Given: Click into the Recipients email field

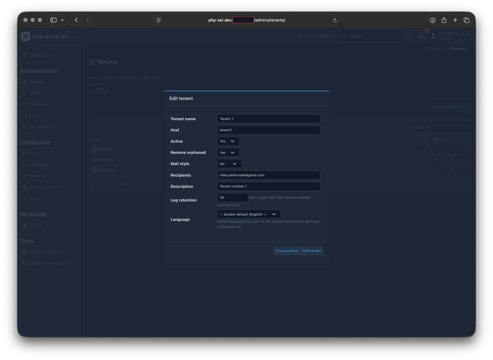Looking at the screenshot, I should pyautogui.click(x=268, y=175).
